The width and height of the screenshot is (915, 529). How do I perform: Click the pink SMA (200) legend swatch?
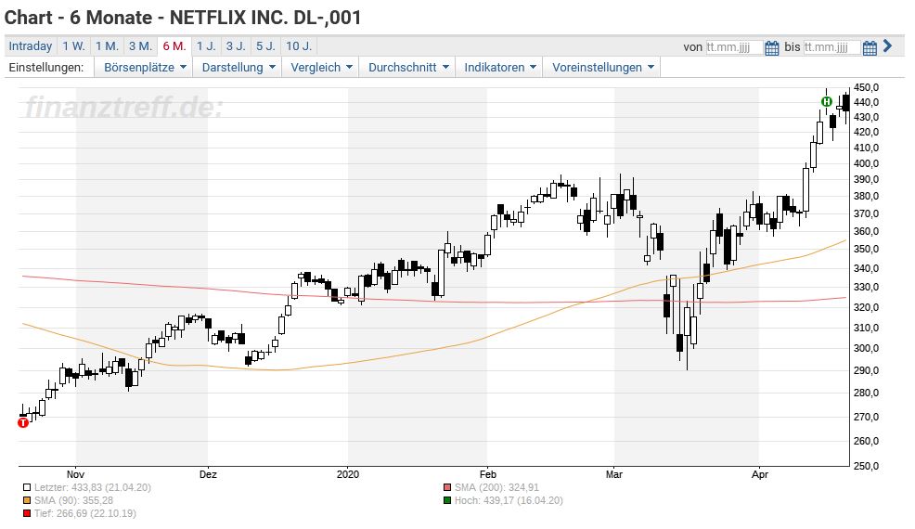coord(447,487)
